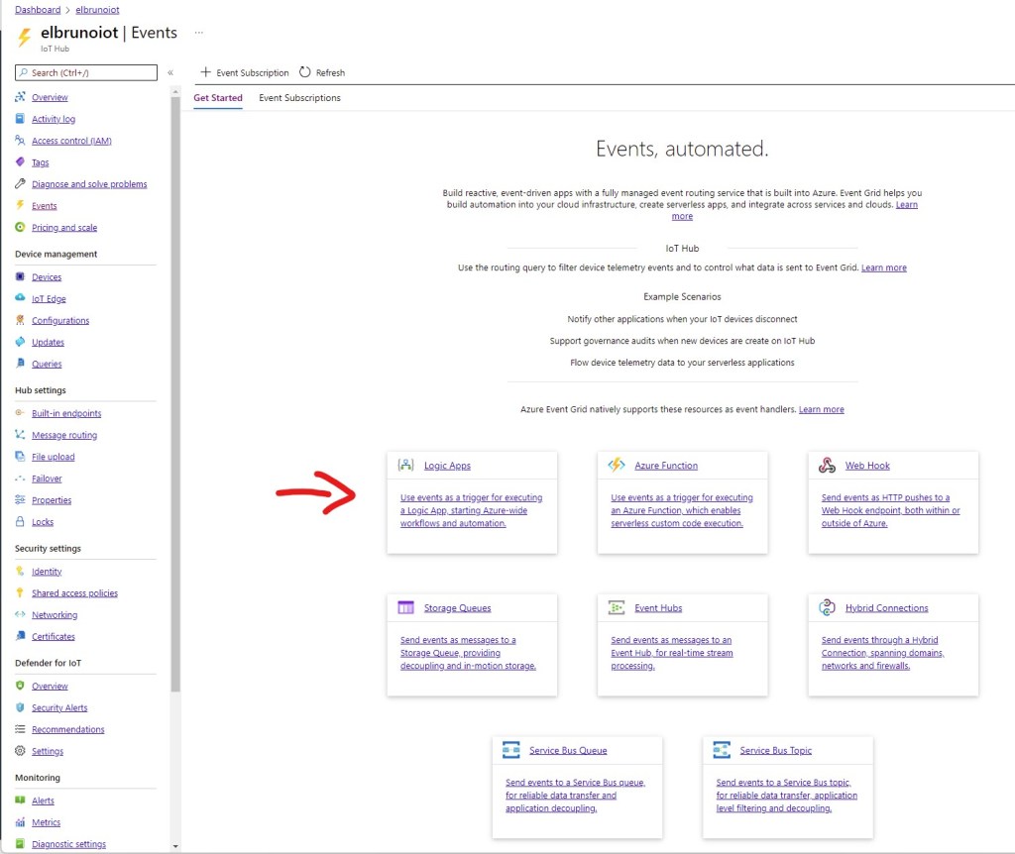The width and height of the screenshot is (1015, 854).
Task: Open the Azure Function link
Action: [666, 466]
